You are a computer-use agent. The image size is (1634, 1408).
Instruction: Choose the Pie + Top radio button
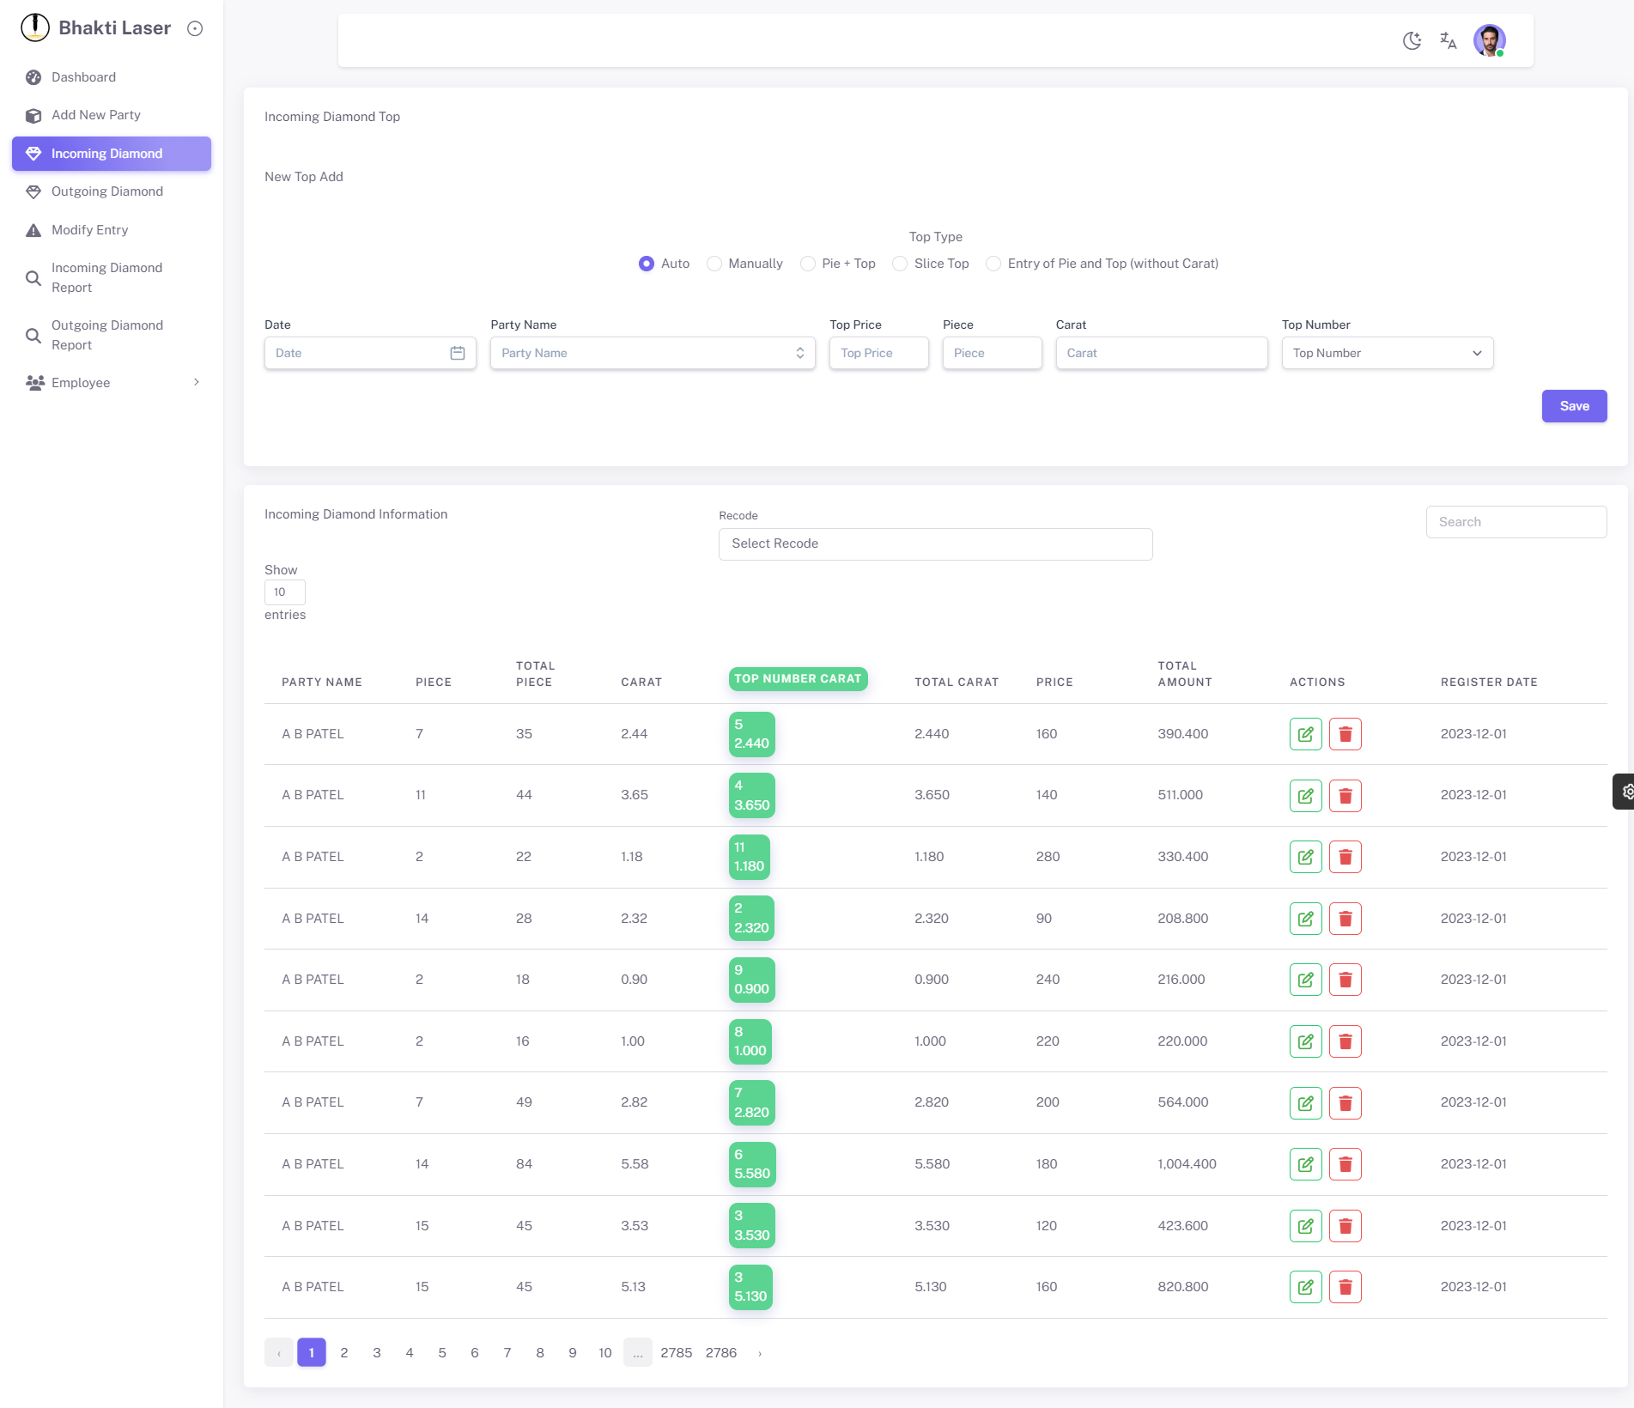tap(808, 264)
